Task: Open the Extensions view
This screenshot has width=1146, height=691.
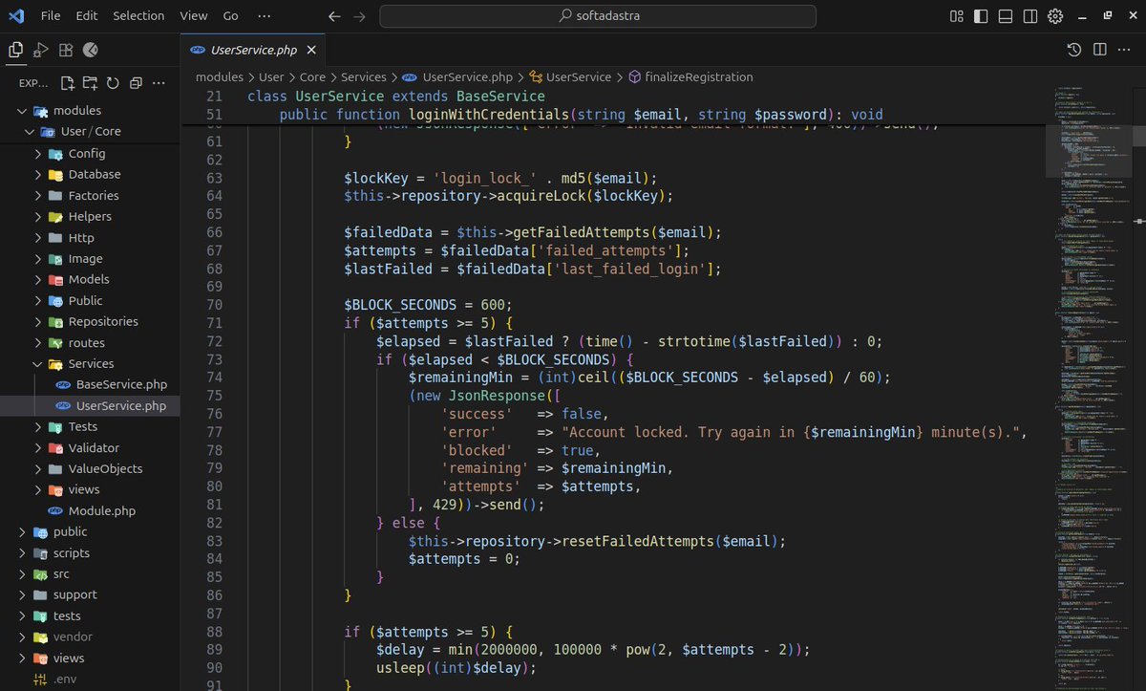Action: (x=65, y=50)
